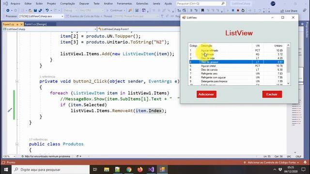Select the Refrigerante zero row

click(x=236, y=73)
